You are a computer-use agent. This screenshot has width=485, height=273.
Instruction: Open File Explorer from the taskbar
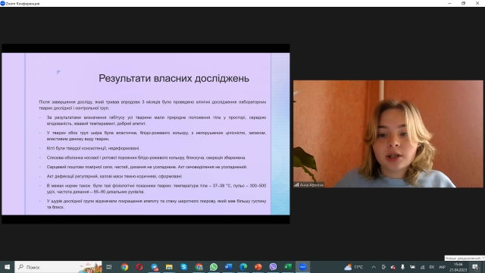(169, 267)
